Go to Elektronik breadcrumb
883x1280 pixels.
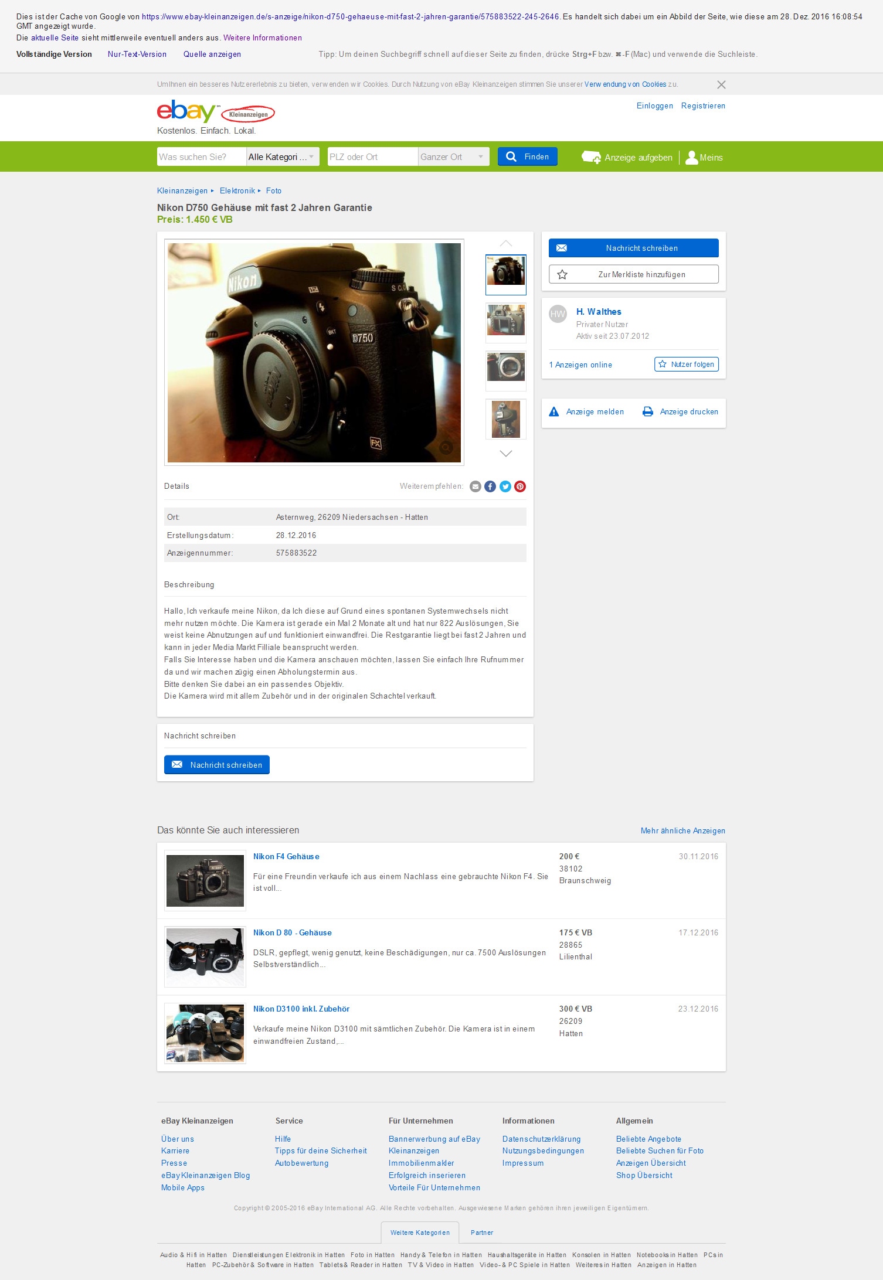coord(237,191)
